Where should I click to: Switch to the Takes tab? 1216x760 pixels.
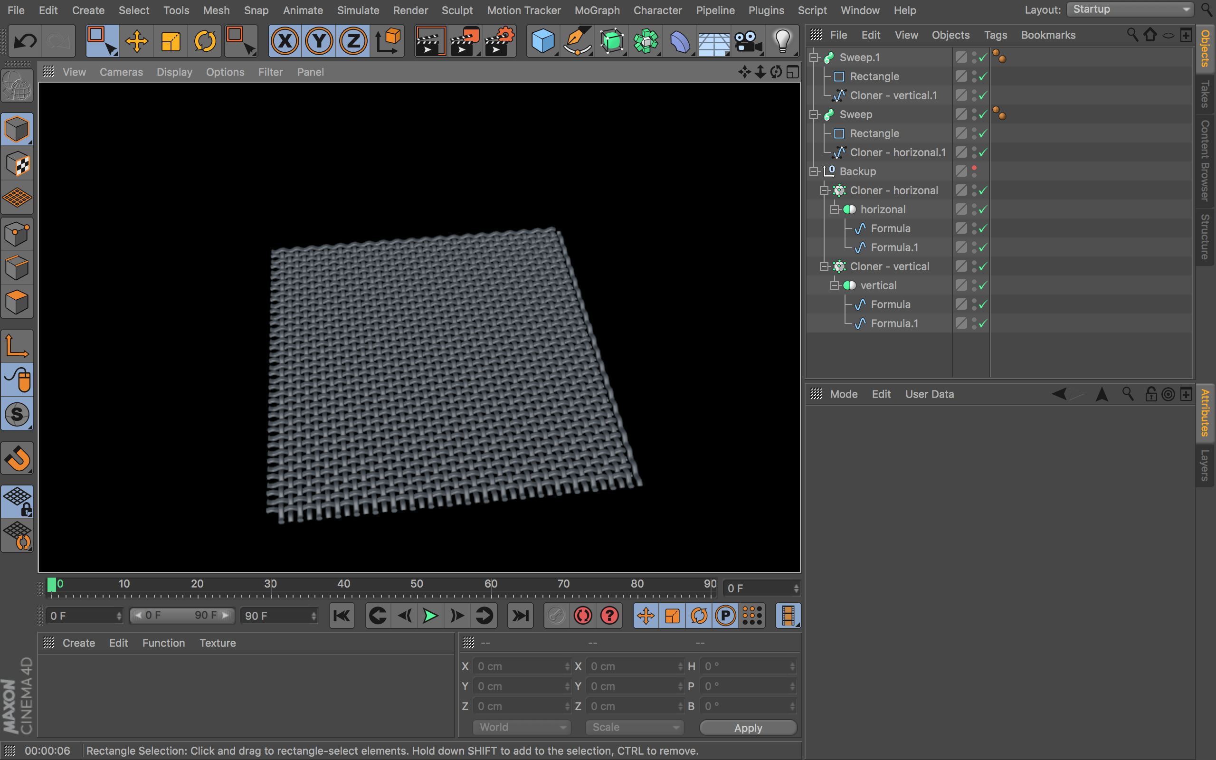coord(1206,94)
